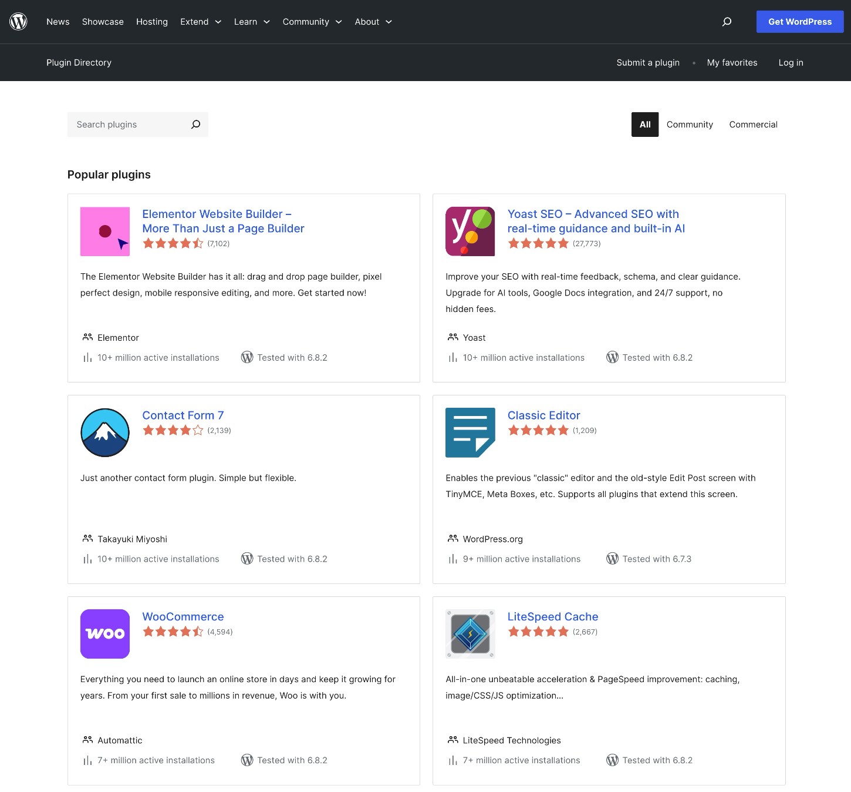Open the Hosting menu item
This screenshot has width=851, height=792.
click(x=152, y=22)
